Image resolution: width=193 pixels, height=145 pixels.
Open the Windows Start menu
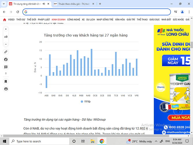pos(4,141)
